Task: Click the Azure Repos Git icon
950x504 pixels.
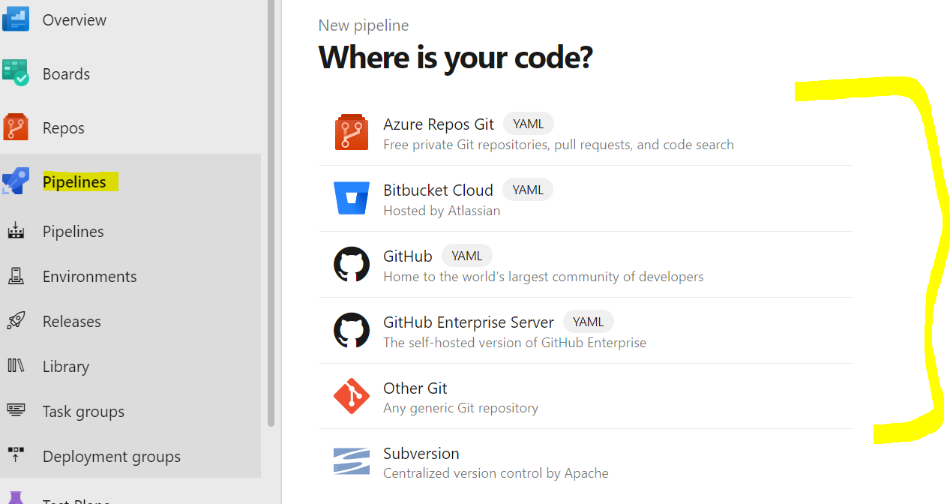Action: click(x=352, y=132)
